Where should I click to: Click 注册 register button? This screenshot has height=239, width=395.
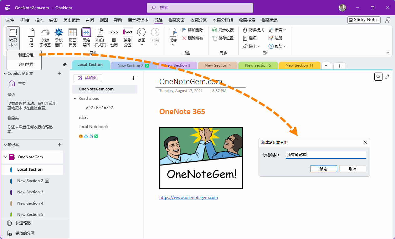pos(275,38)
